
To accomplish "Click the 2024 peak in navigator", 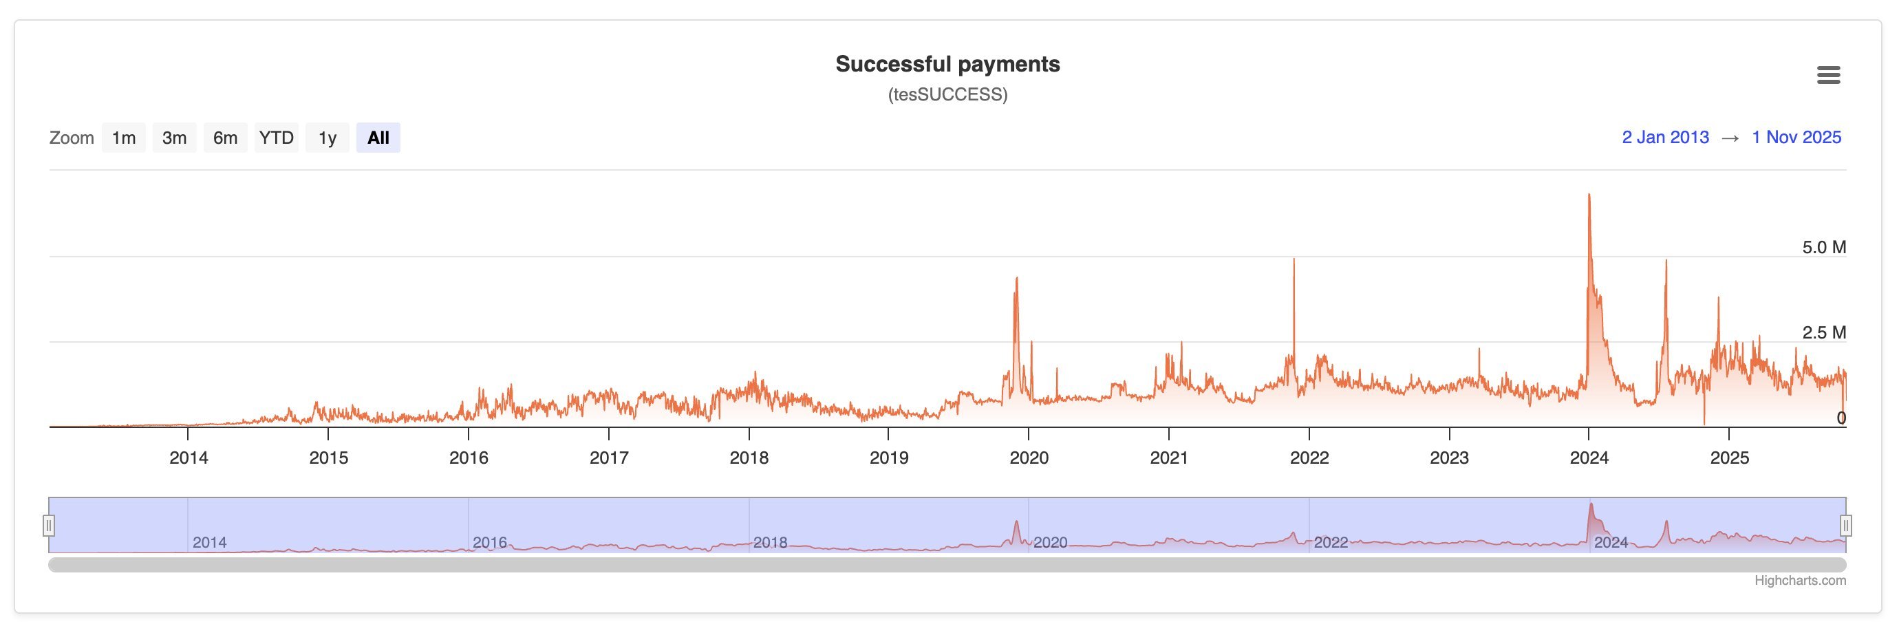I will tap(1591, 506).
